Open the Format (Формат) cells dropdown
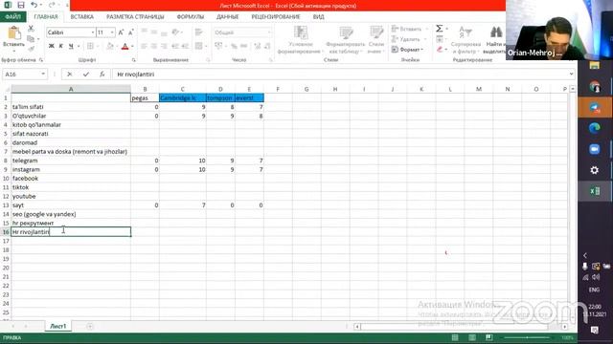 click(408, 50)
